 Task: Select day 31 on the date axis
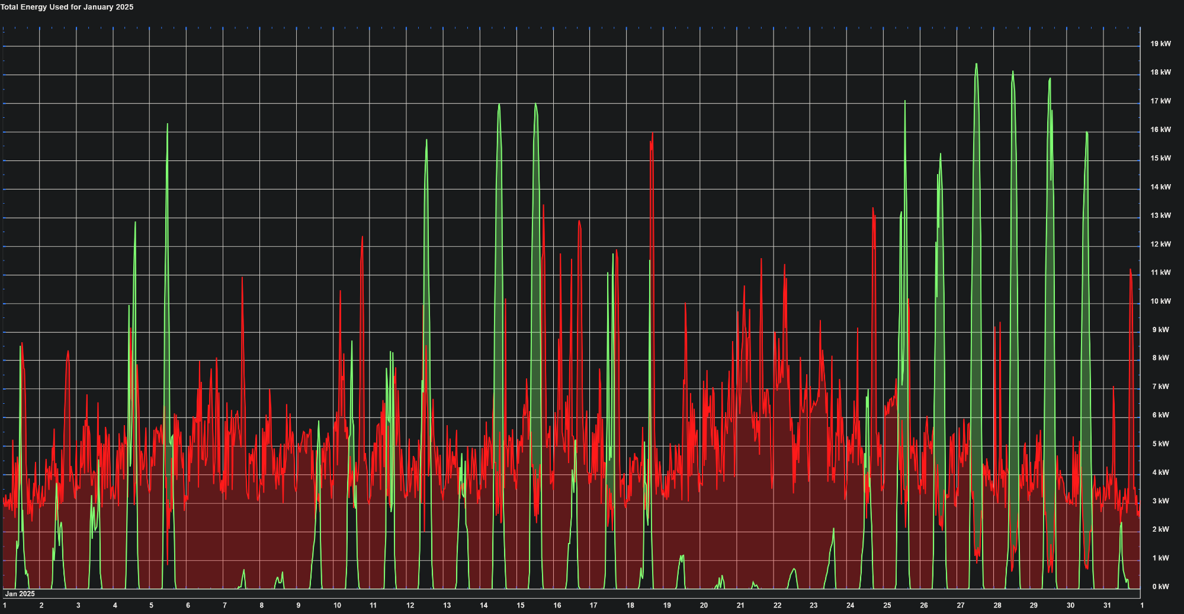[x=1107, y=605]
